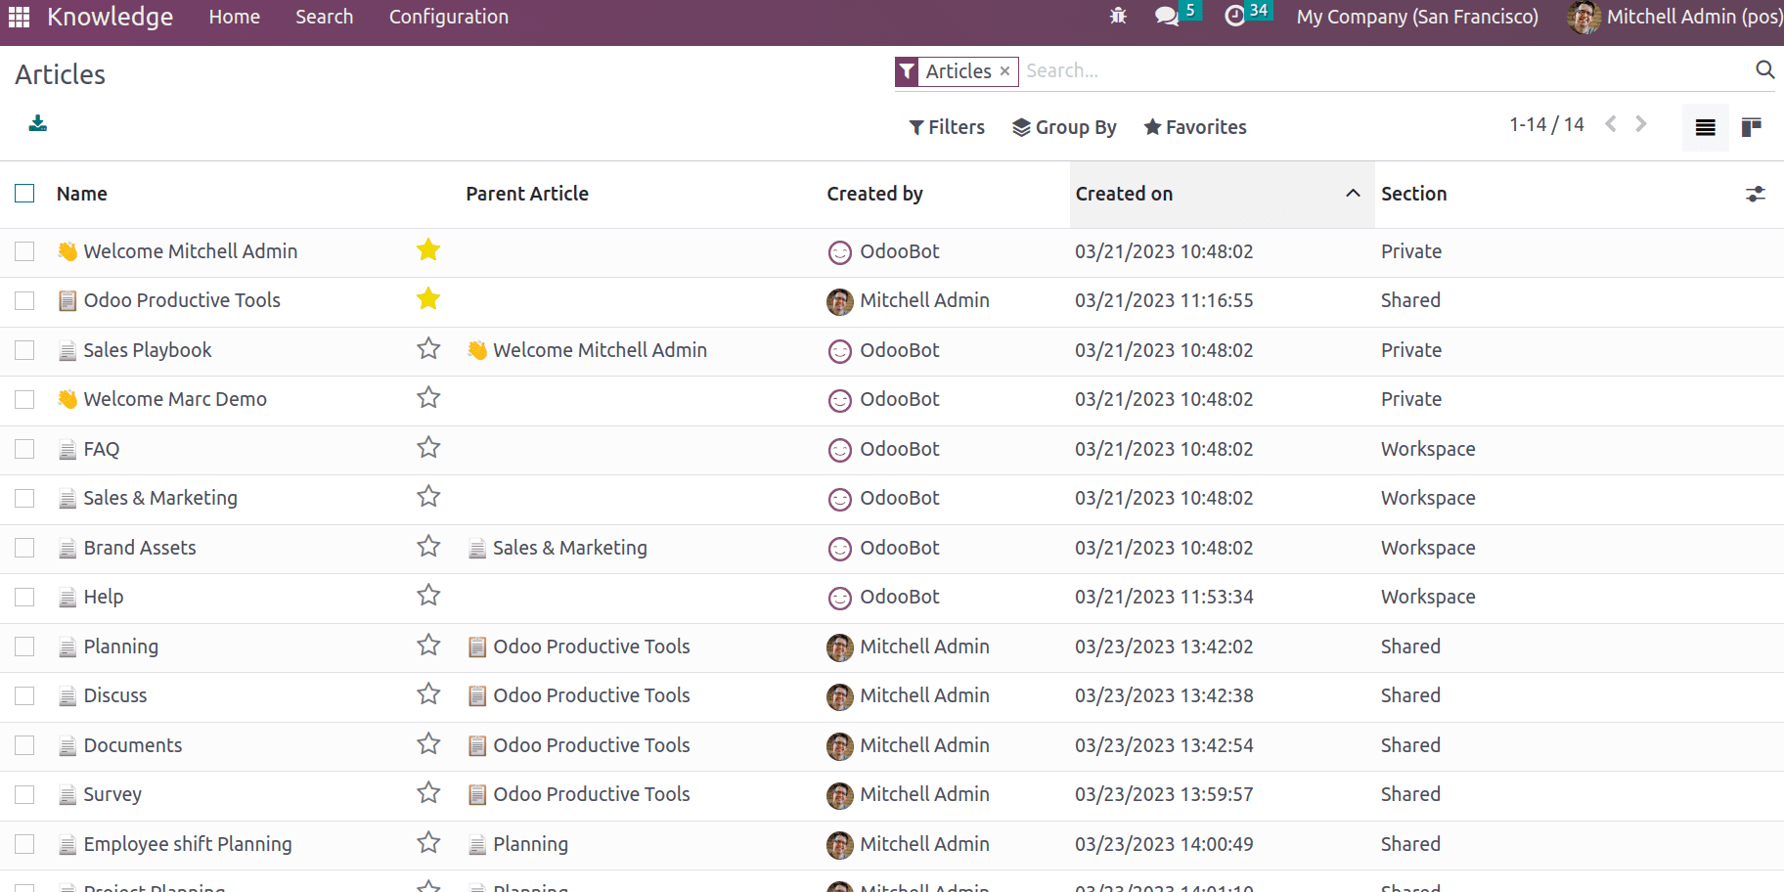Open the Documents article row
Screen dimensions: 1784x892
click(133, 745)
